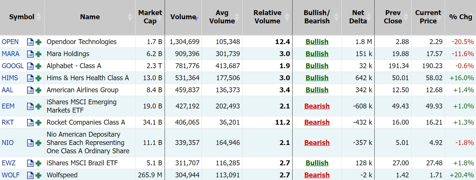
Task: Add HIMS with the green plus icon
Action: (38, 78)
